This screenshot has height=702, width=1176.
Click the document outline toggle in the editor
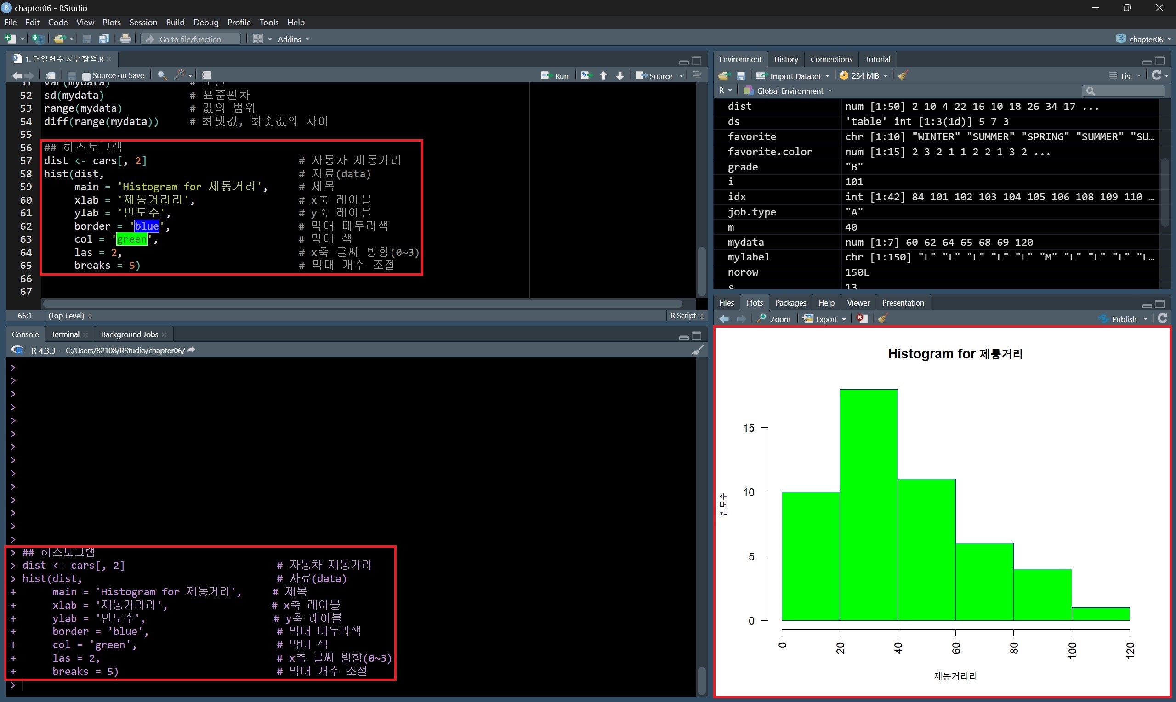(697, 75)
